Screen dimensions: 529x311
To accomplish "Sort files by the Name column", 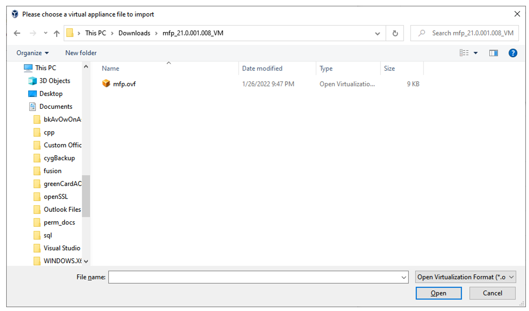I will pos(110,68).
